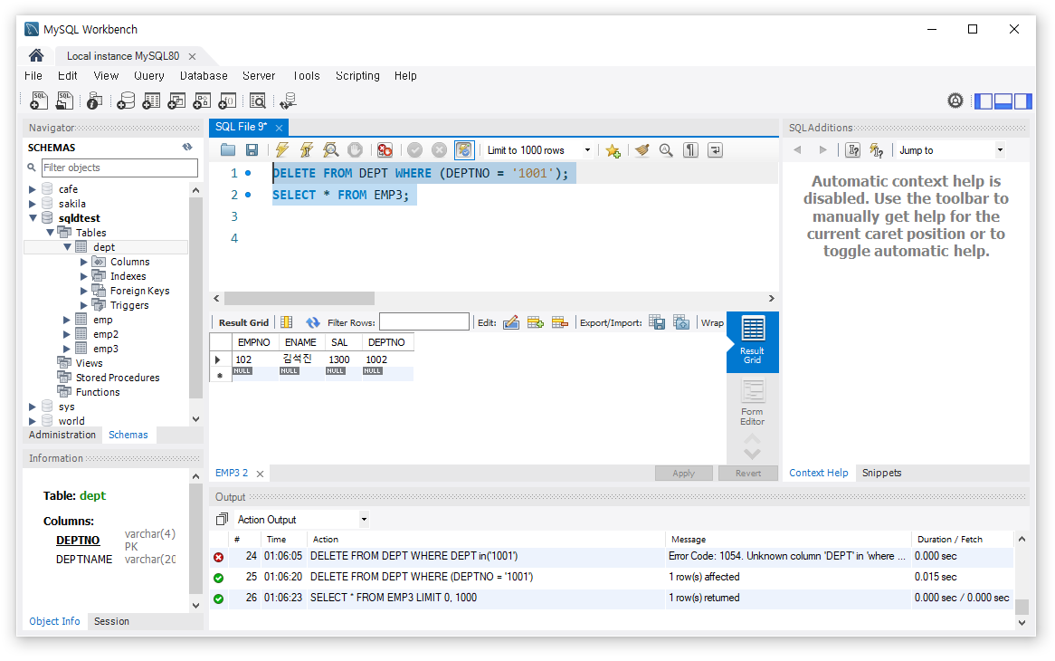Toggle word wrap in editor
This screenshot has height=661, width=1055.
pyautogui.click(x=715, y=150)
